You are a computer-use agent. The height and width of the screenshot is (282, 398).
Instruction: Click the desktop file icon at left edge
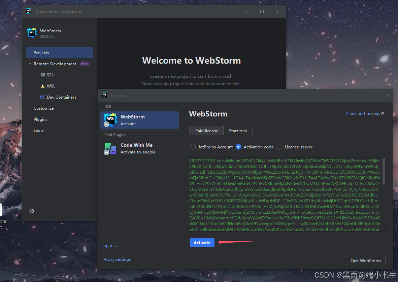(x=1, y=210)
